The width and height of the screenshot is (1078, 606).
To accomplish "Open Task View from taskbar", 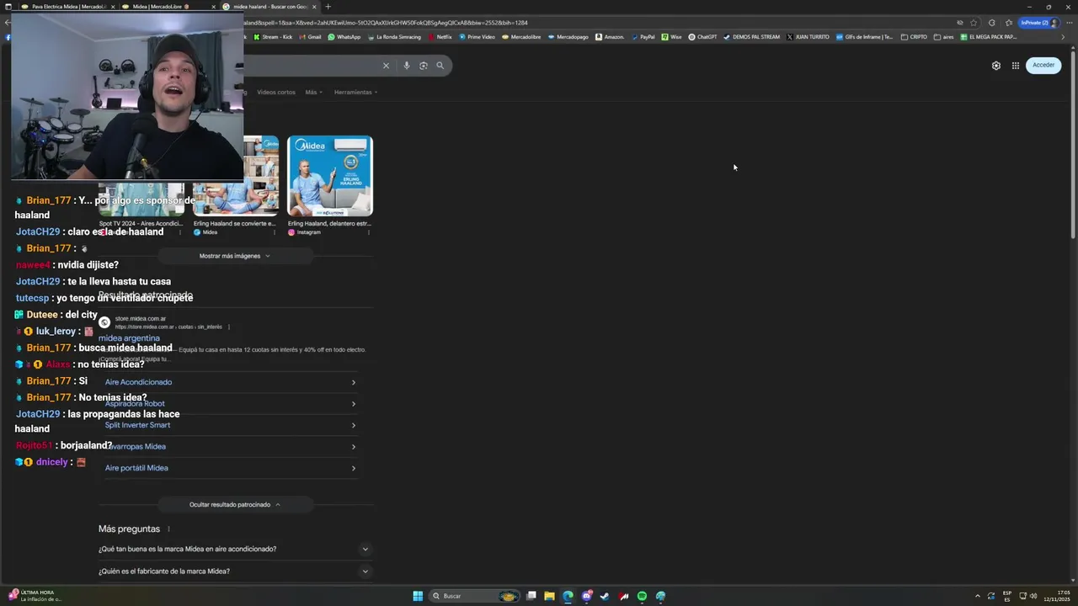I will coord(531,596).
